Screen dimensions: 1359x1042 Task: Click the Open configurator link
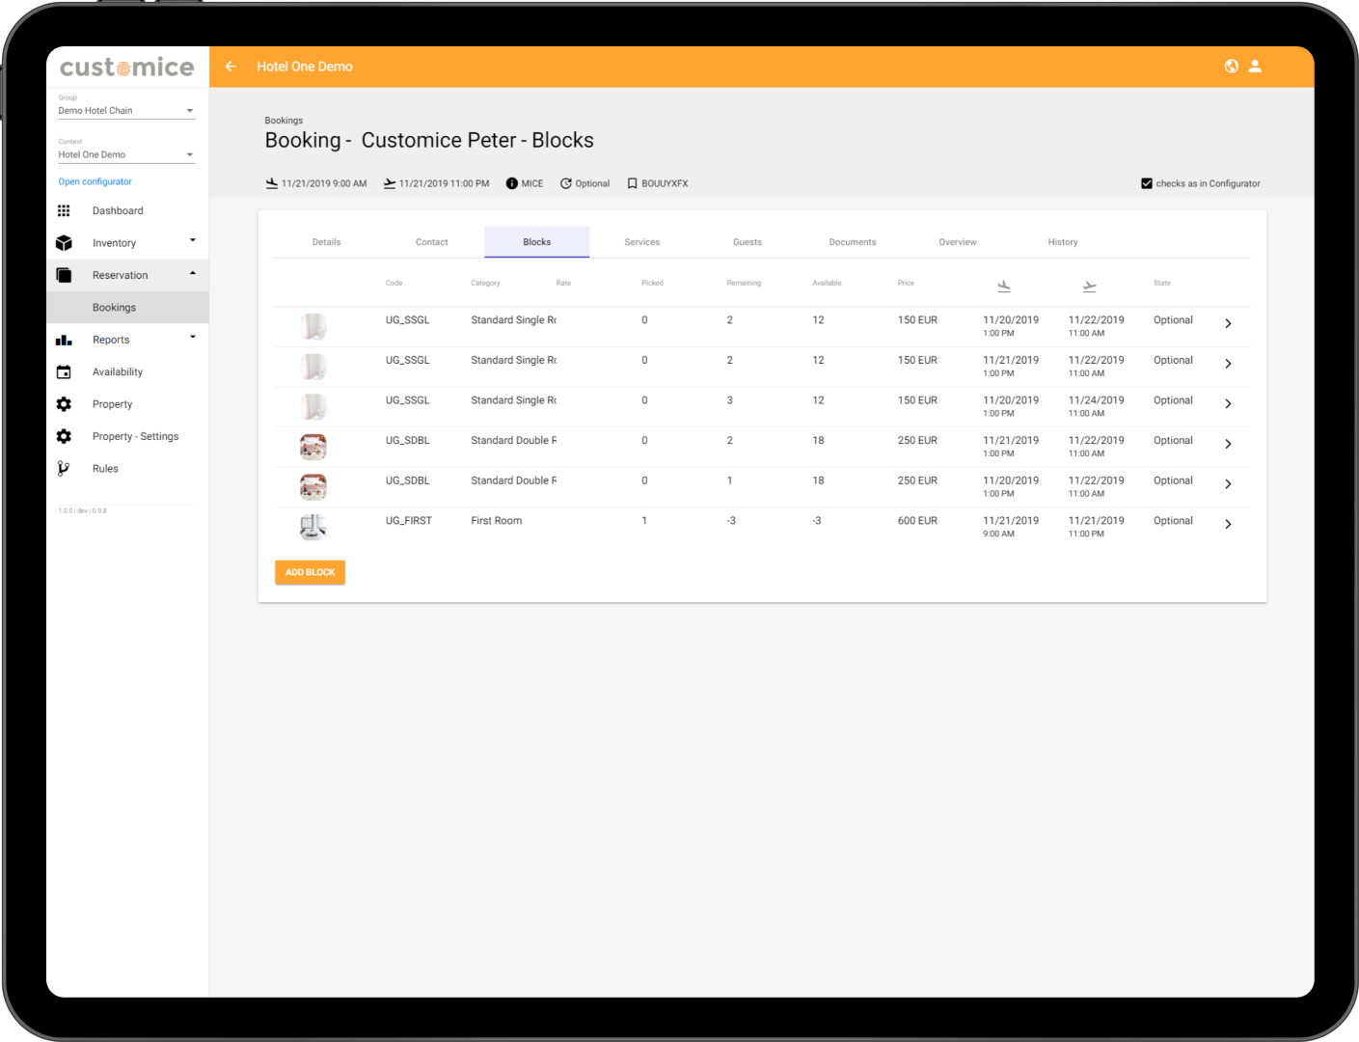(x=95, y=181)
